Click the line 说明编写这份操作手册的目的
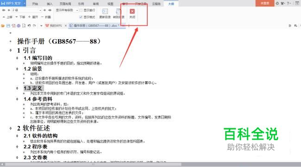 point(66,63)
